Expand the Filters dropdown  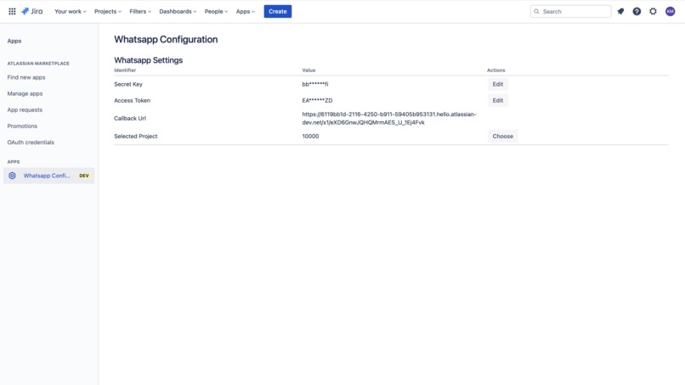140,11
